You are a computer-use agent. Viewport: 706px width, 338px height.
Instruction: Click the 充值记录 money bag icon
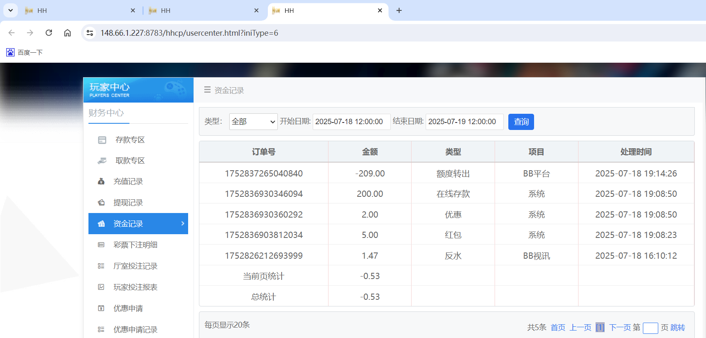click(101, 181)
